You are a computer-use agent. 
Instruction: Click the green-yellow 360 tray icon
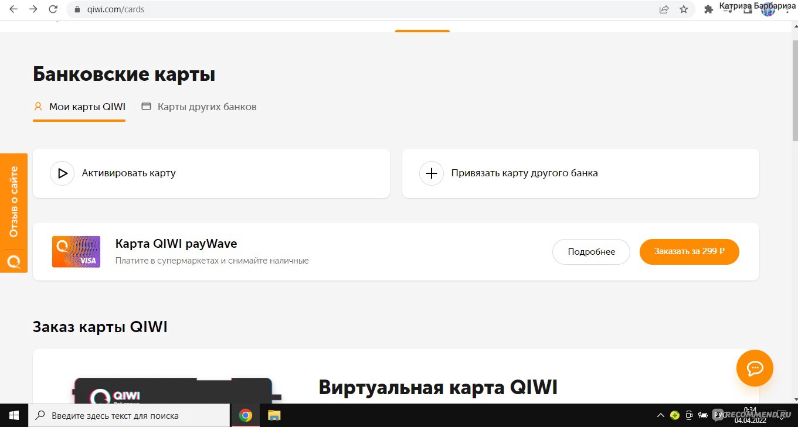(675, 415)
